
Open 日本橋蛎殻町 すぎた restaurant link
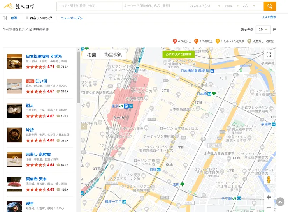point(44,56)
